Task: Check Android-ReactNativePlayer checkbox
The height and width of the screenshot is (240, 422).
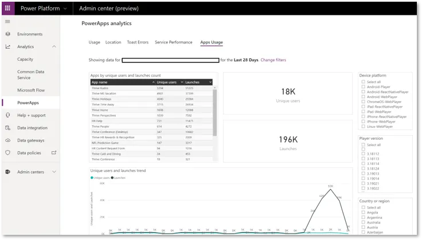Action: 364,92
